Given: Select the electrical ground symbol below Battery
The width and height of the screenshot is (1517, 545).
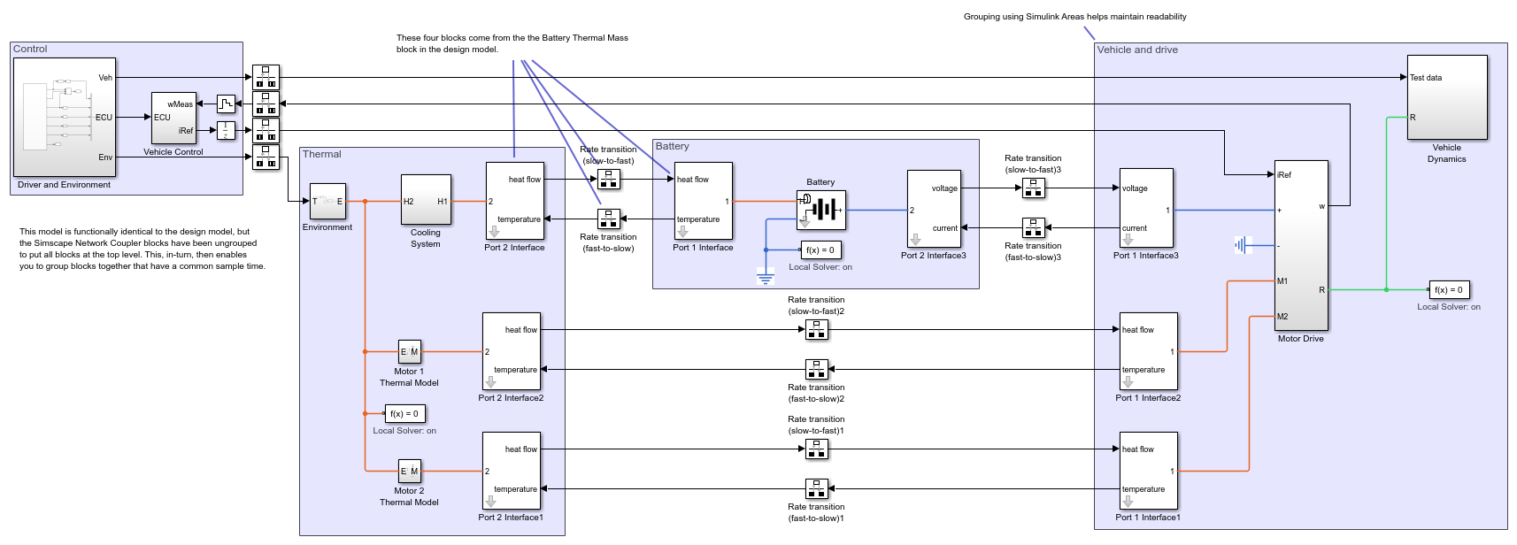Looking at the screenshot, I should [766, 277].
